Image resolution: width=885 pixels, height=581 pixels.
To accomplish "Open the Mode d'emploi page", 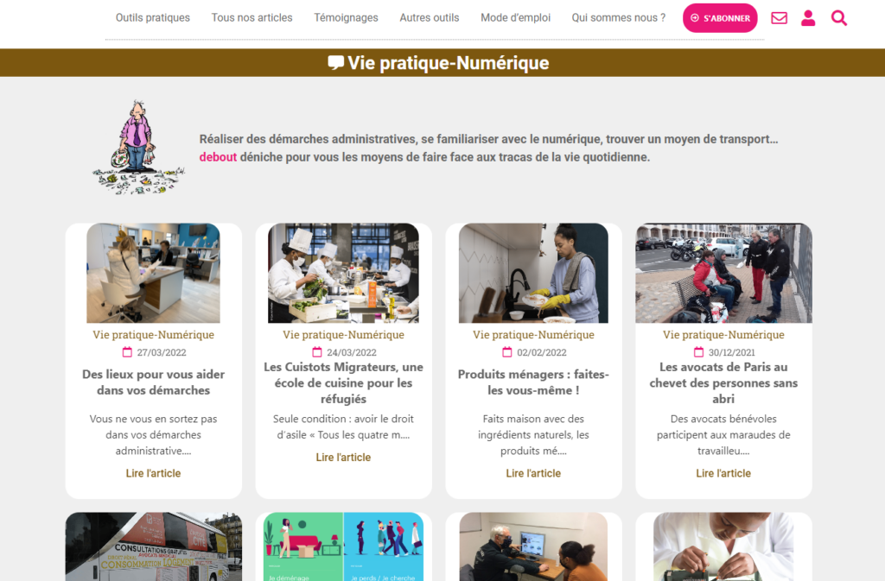I will (515, 17).
